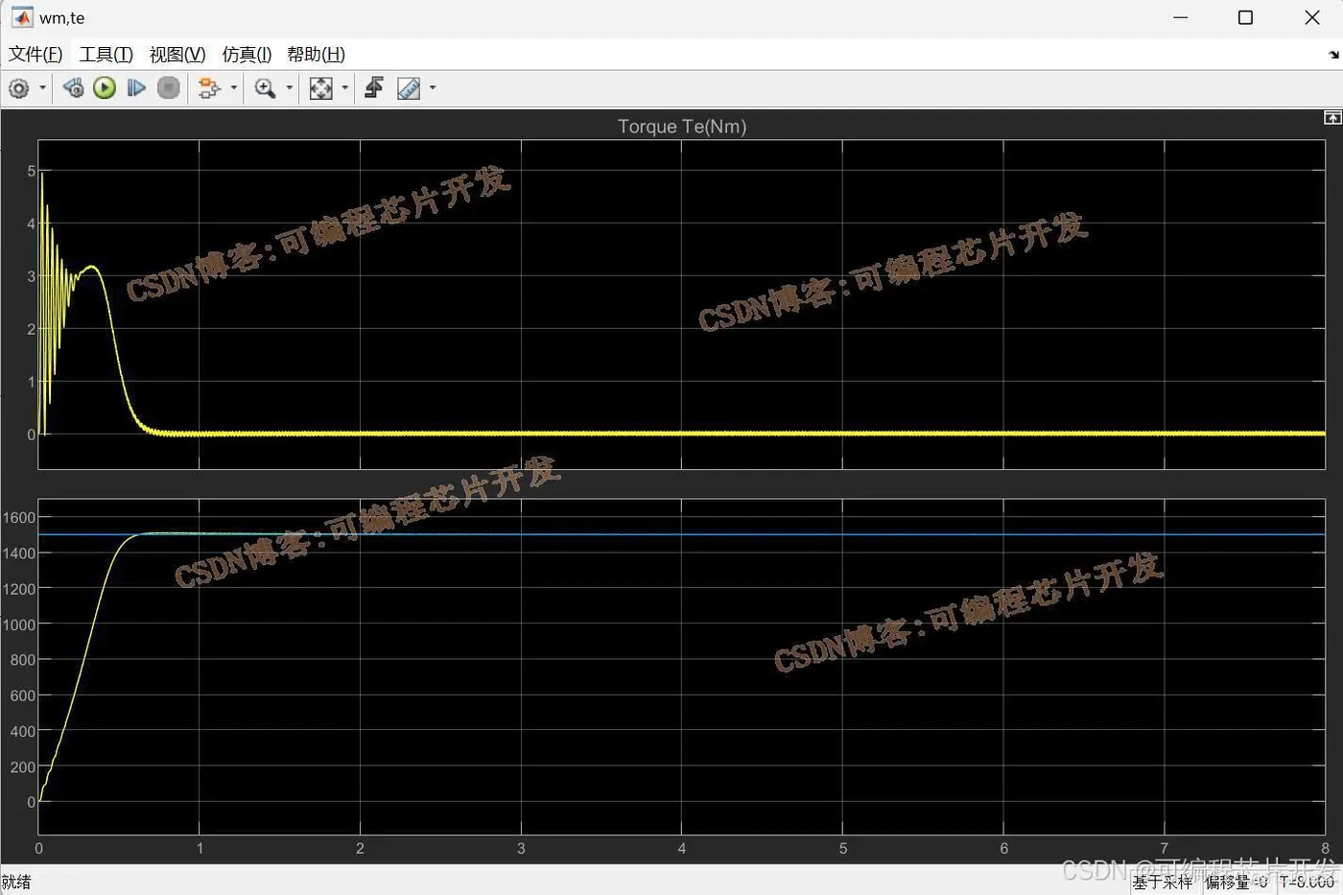Activate the zoom-in magnifier tool
The image size is (1343, 895).
tap(265, 87)
